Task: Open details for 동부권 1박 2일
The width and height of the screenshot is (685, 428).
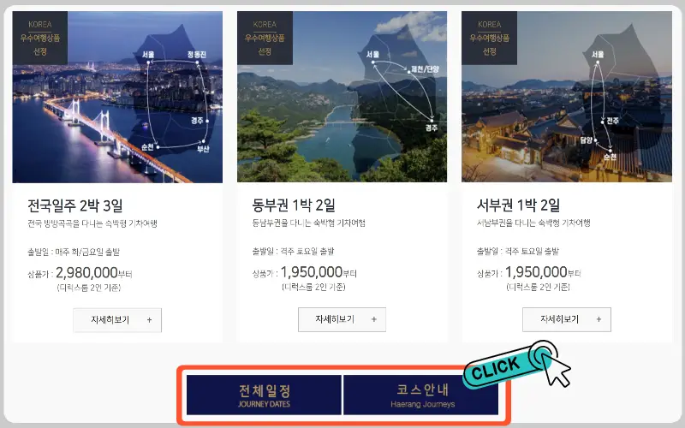Action: pyautogui.click(x=342, y=319)
